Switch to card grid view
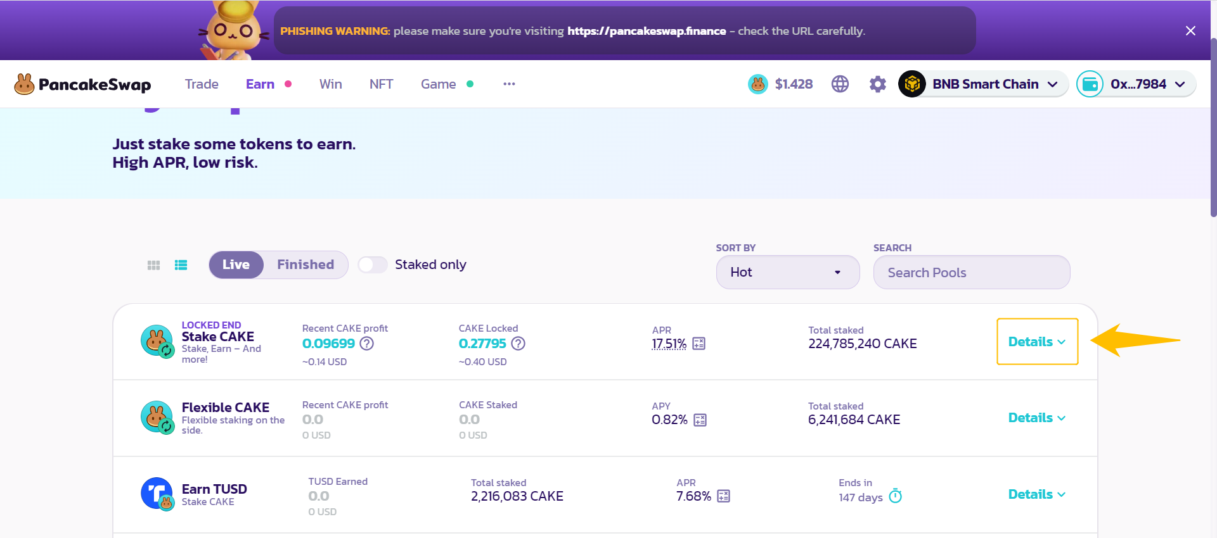 click(153, 265)
